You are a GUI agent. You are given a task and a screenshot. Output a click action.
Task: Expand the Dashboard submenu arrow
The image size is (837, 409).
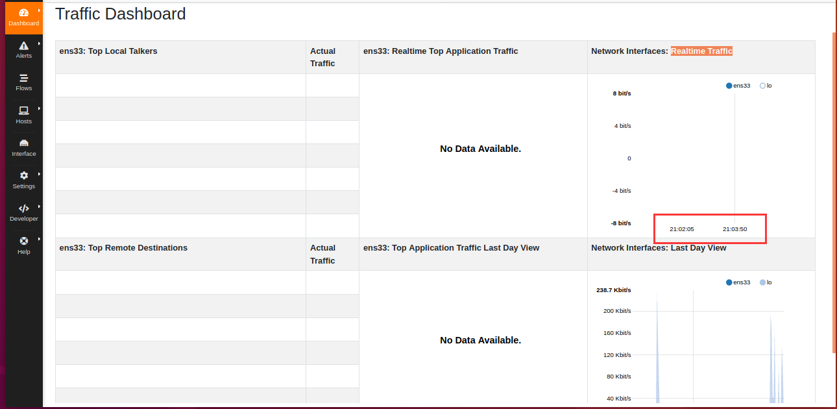[x=40, y=10]
